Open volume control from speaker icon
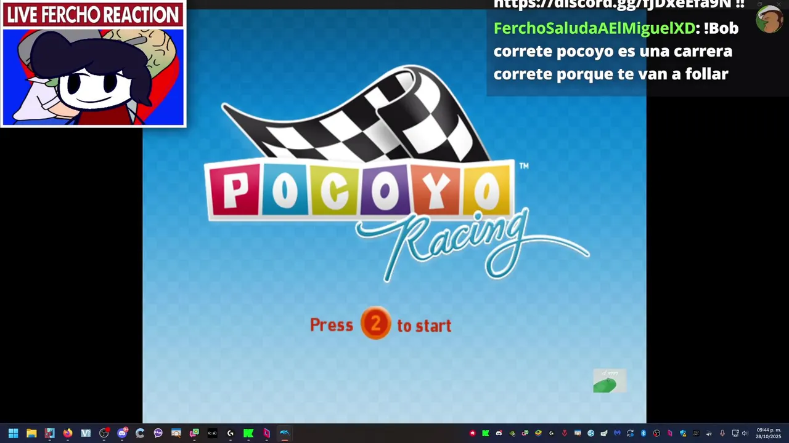Screen dimensions: 789x443 [745, 433]
